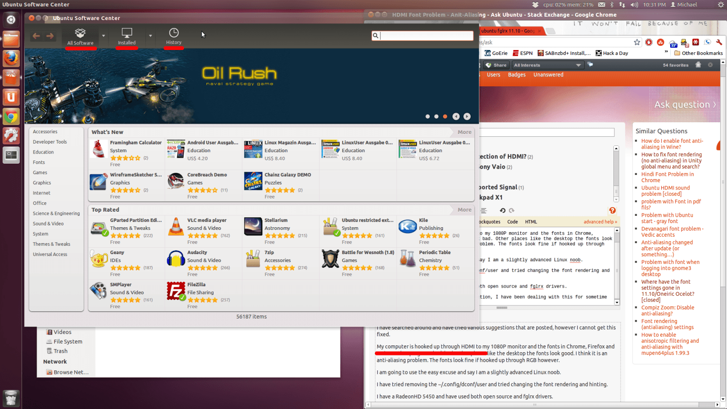
Task: Open the volume indicator in top panel
Action: tap(634, 5)
